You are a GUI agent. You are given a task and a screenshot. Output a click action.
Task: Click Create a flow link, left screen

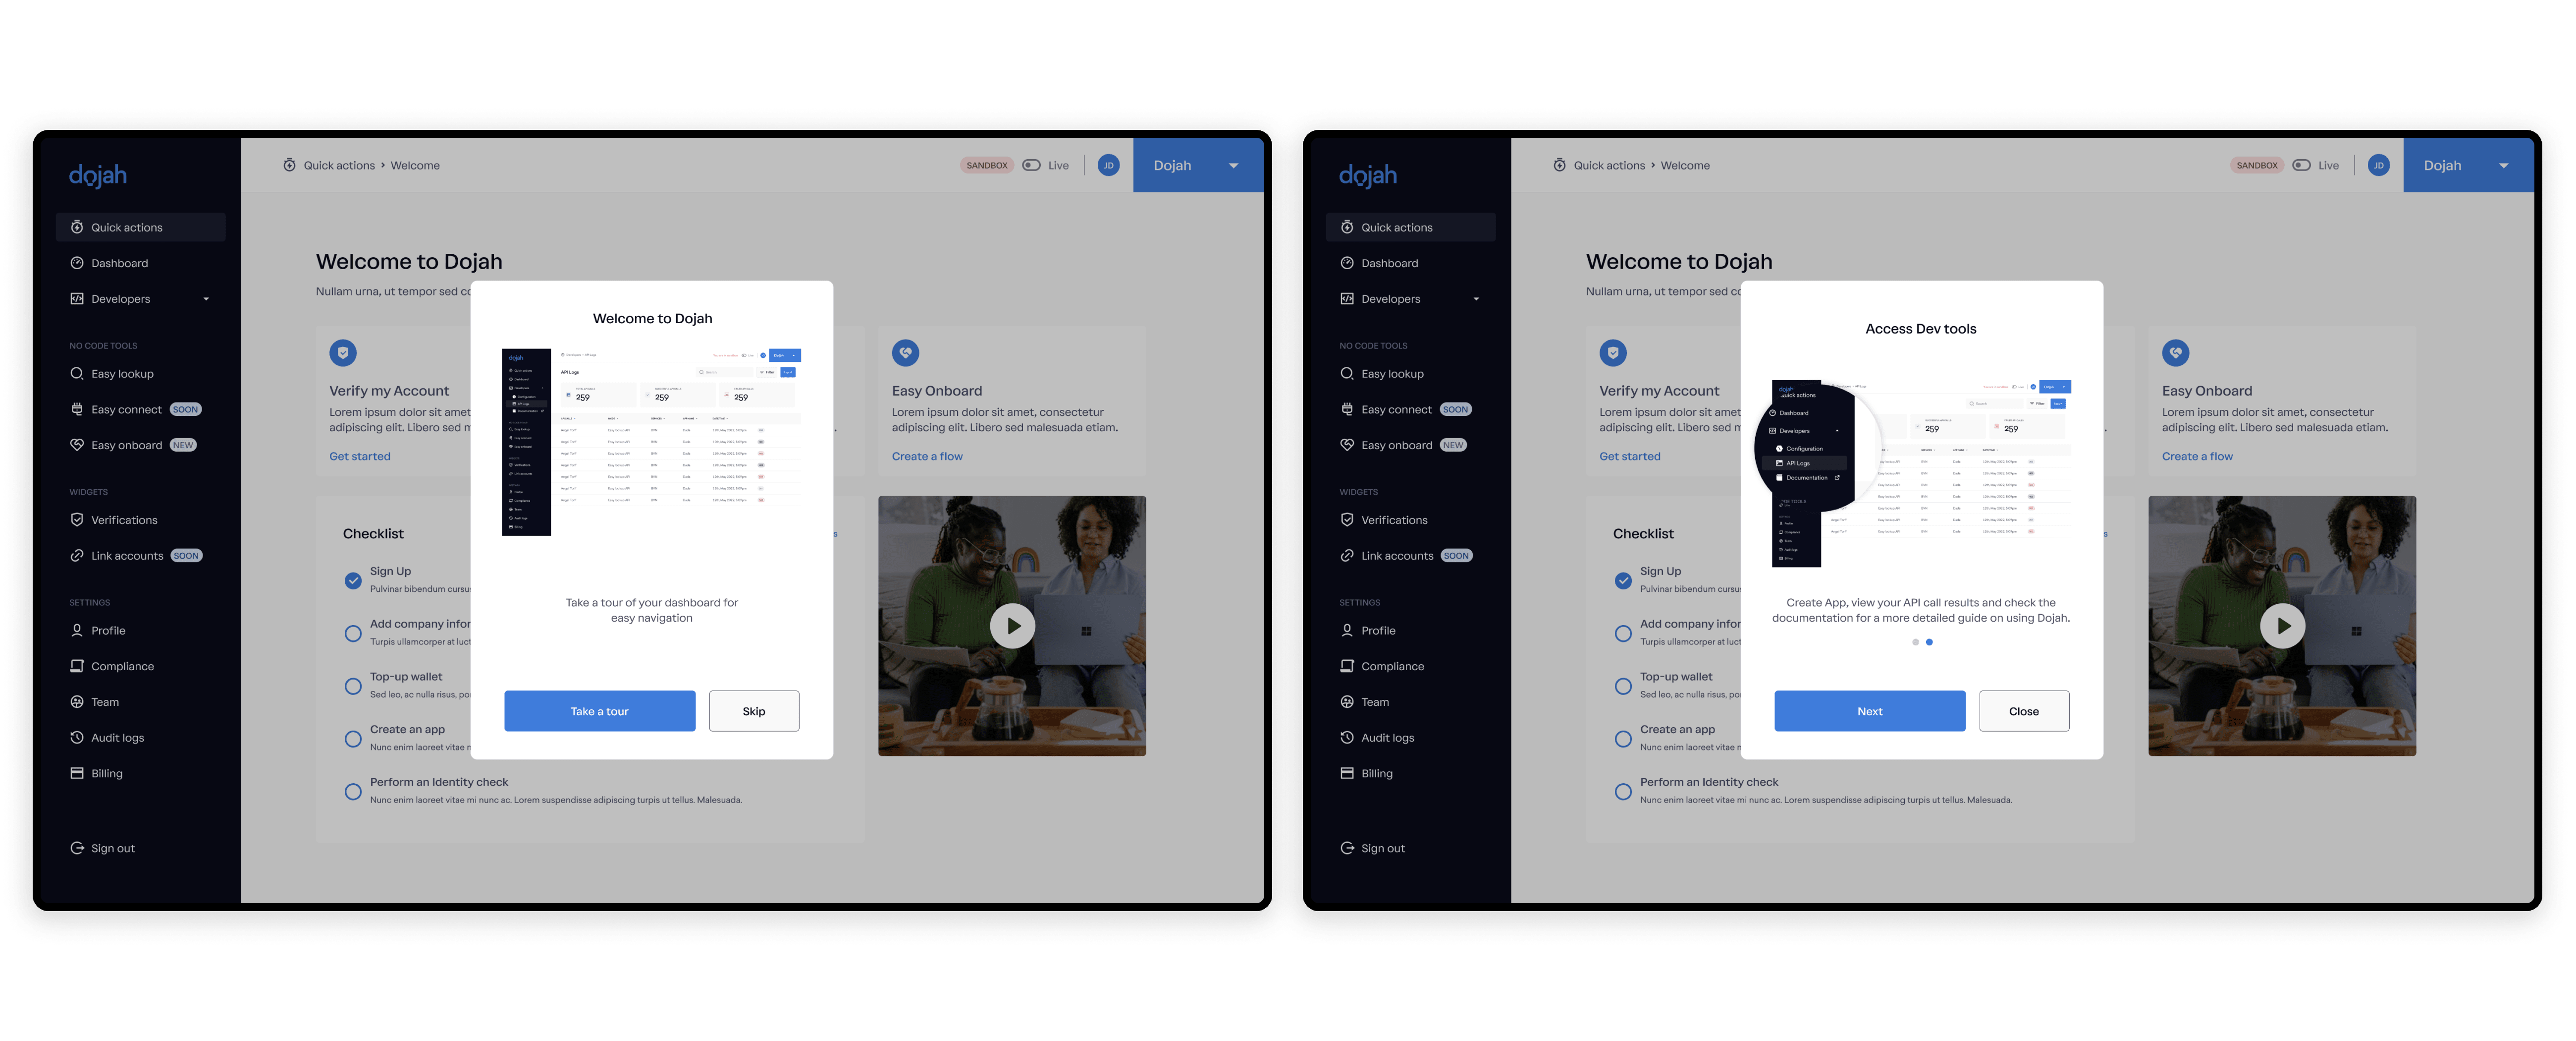(927, 457)
